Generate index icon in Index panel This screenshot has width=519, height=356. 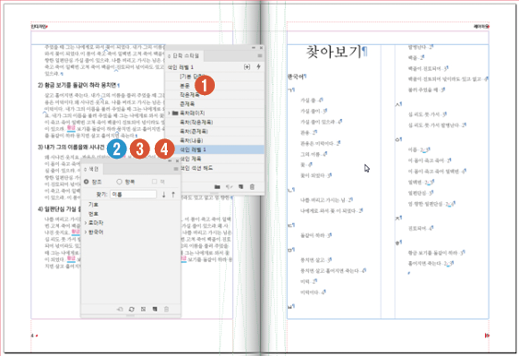click(143, 309)
